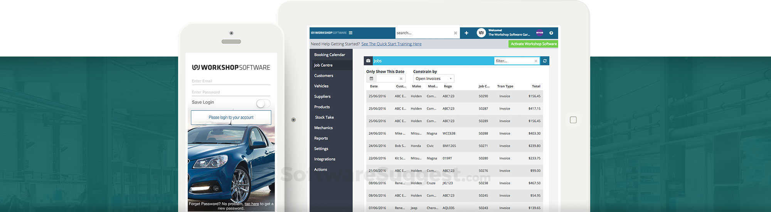Screen dimensions: 771x212
Task: Click the purple MYOB badge
Action: pos(539,33)
